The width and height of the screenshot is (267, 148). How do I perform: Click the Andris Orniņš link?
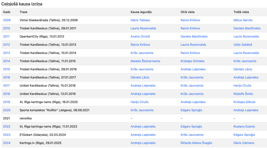142,37
